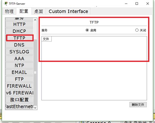Click the Packet Tracer icon in the title bar
This screenshot has height=123, width=155.
6,4
